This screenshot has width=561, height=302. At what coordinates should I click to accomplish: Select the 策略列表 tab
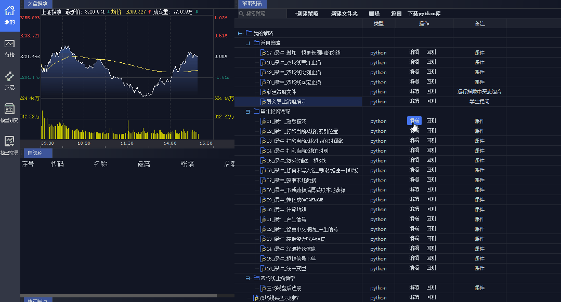(x=252, y=4)
